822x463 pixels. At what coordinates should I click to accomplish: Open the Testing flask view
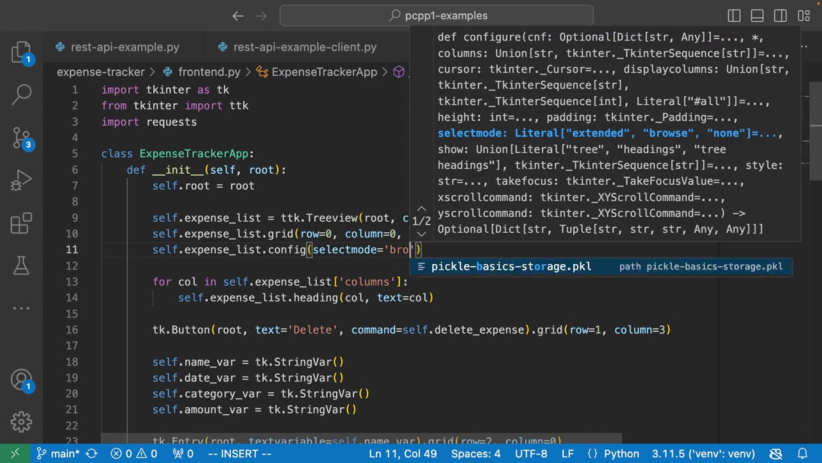[x=21, y=265]
